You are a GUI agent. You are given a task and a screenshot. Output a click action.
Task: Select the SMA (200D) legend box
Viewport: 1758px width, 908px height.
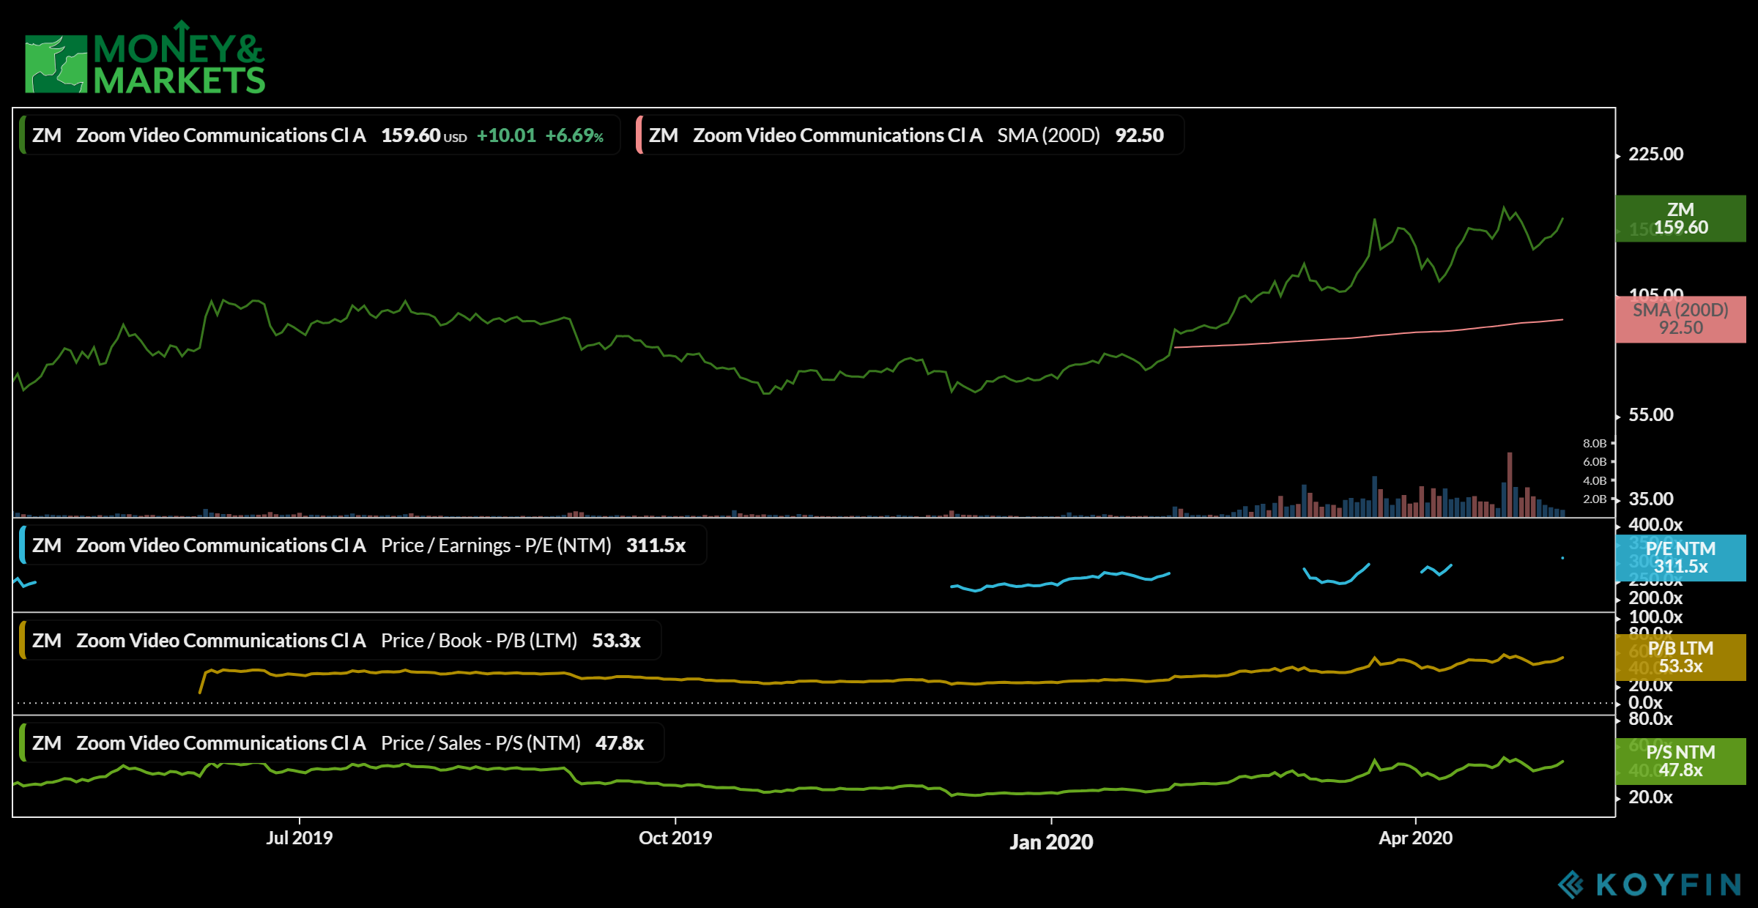(910, 135)
